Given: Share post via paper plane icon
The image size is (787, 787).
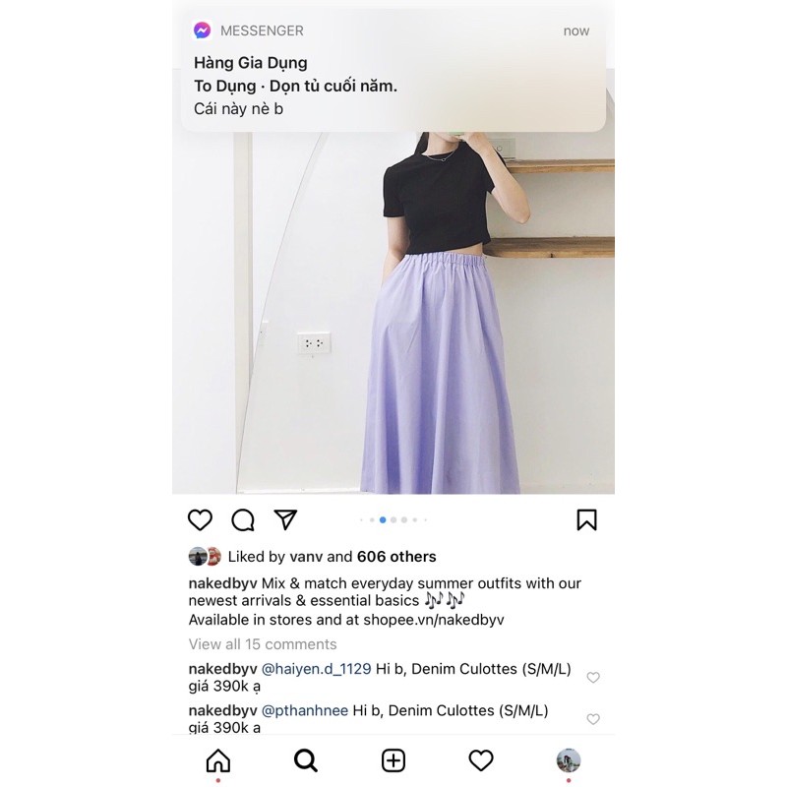Looking at the screenshot, I should coord(285,519).
